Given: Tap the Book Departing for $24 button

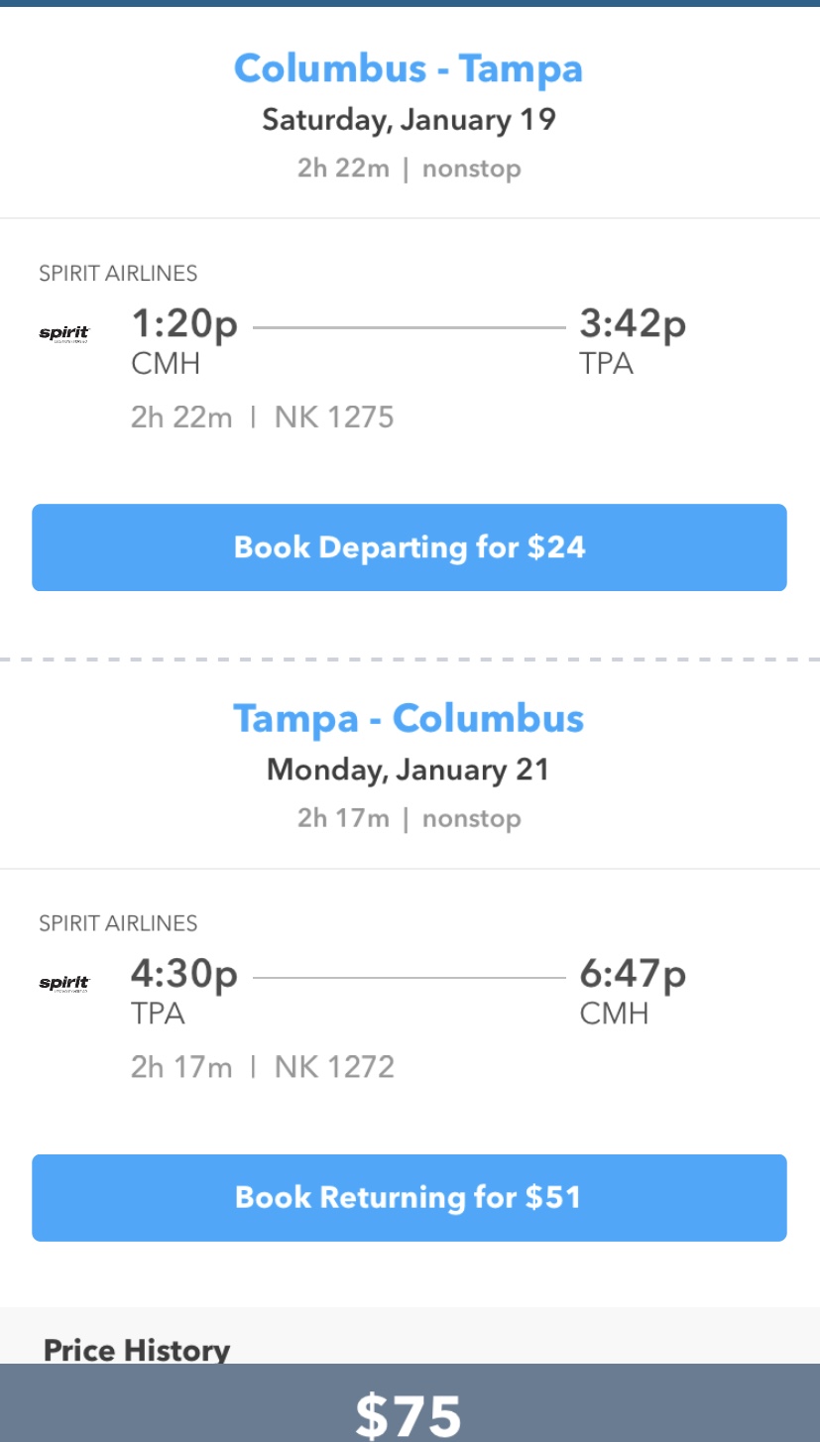Looking at the screenshot, I should 410,547.
